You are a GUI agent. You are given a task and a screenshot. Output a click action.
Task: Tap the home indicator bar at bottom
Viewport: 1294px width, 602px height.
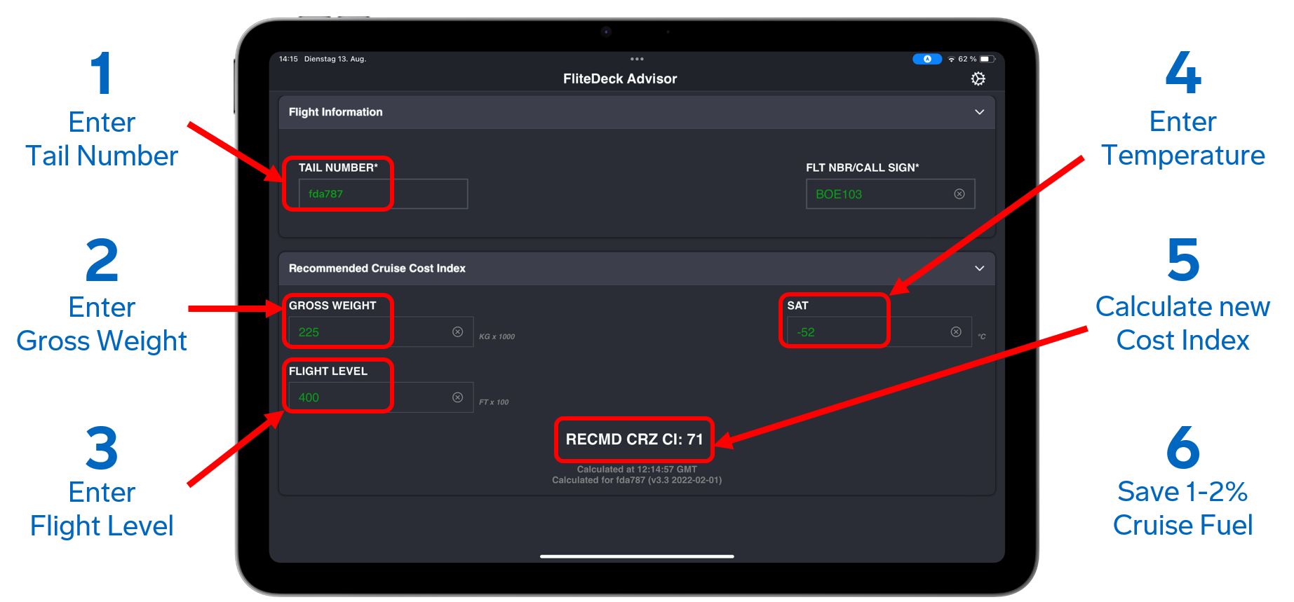(637, 556)
